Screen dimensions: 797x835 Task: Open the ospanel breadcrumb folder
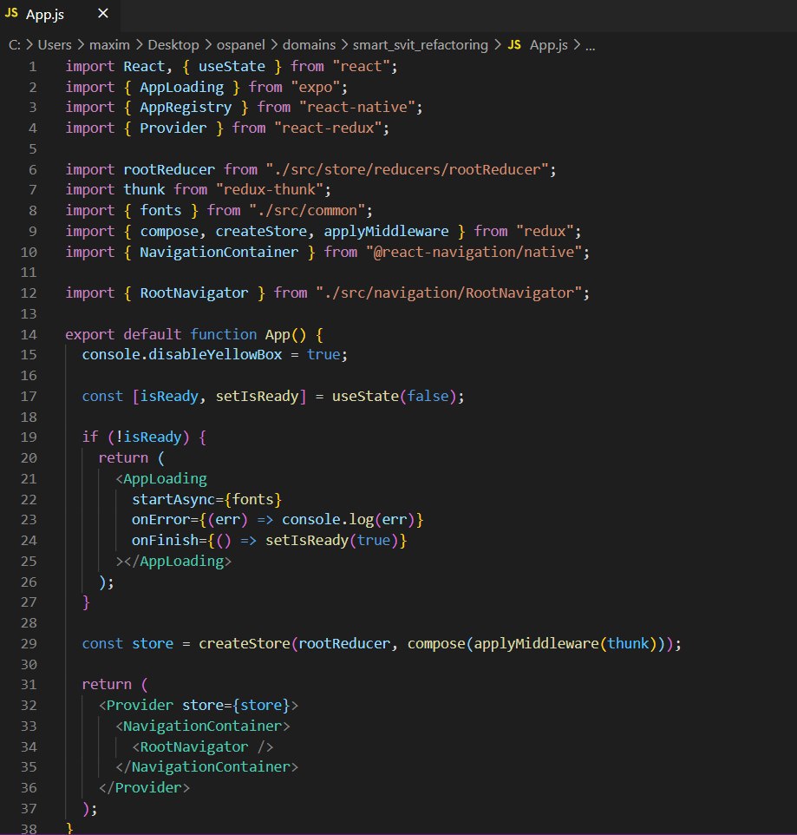240,45
